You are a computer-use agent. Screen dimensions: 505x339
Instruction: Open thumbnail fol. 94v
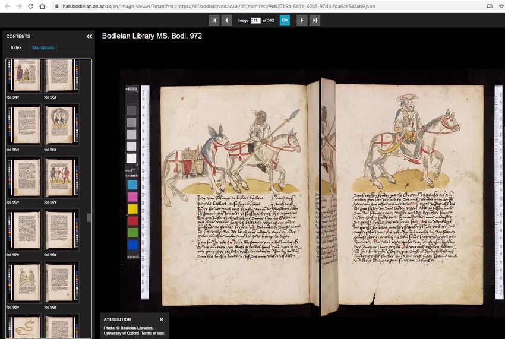click(24, 76)
